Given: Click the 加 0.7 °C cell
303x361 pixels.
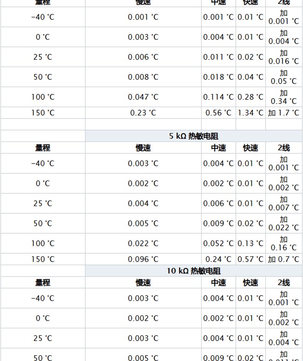Looking at the screenshot, I should [x=283, y=259].
